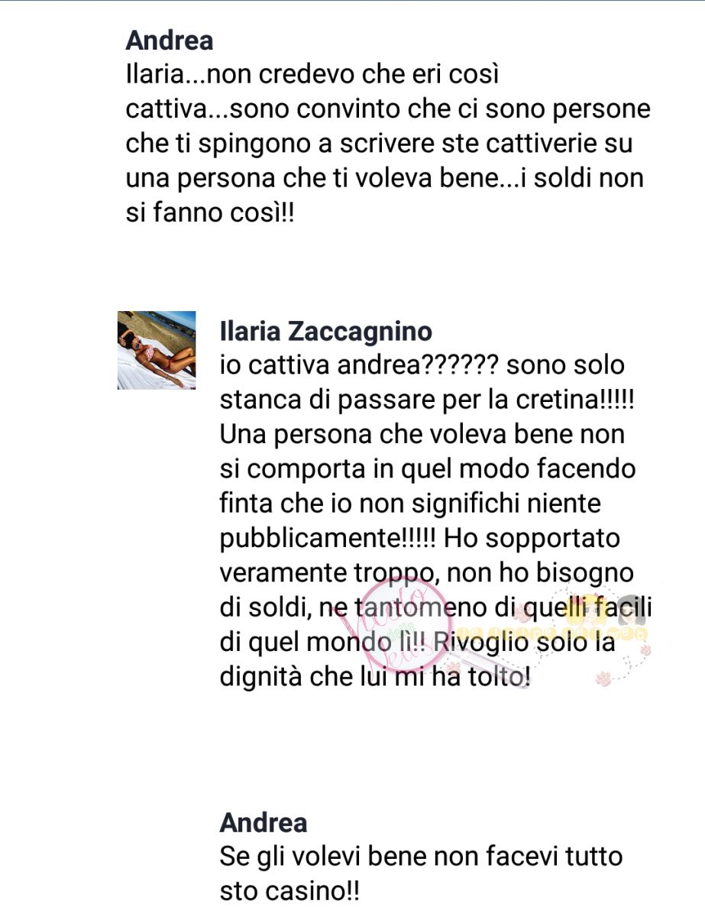Click the line "si comporta in quel modo facendo"
The image size is (705, 917).
coord(428,468)
